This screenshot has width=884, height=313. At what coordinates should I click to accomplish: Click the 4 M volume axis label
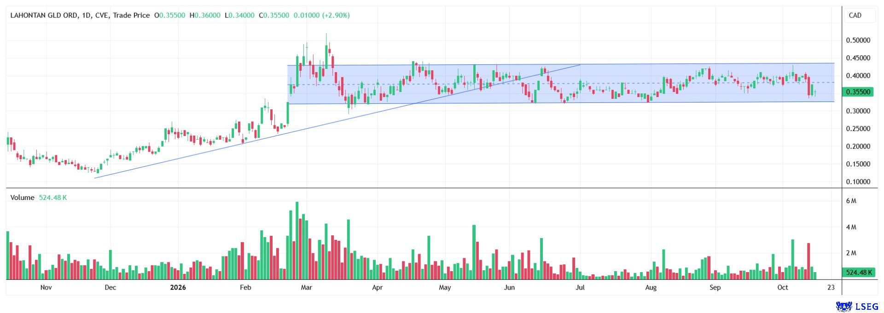[x=851, y=227]
